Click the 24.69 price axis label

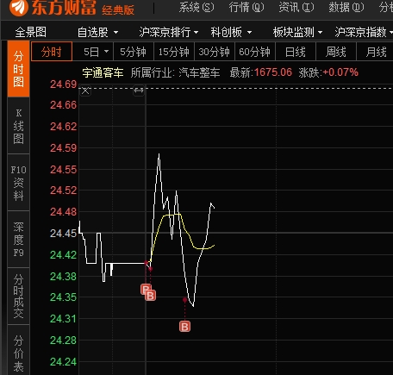64,84
